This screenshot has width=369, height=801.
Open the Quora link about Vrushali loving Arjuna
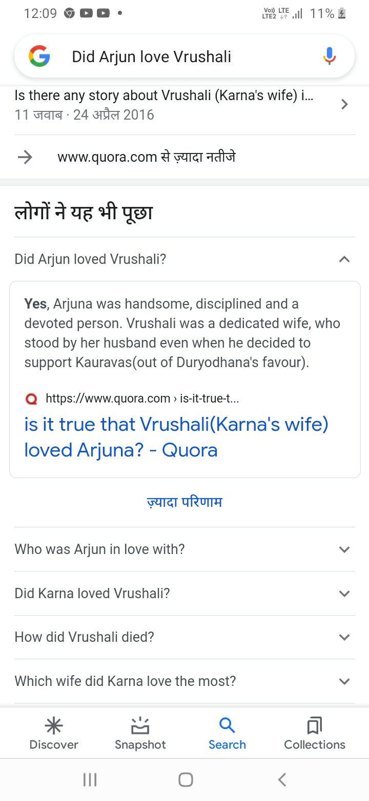176,437
